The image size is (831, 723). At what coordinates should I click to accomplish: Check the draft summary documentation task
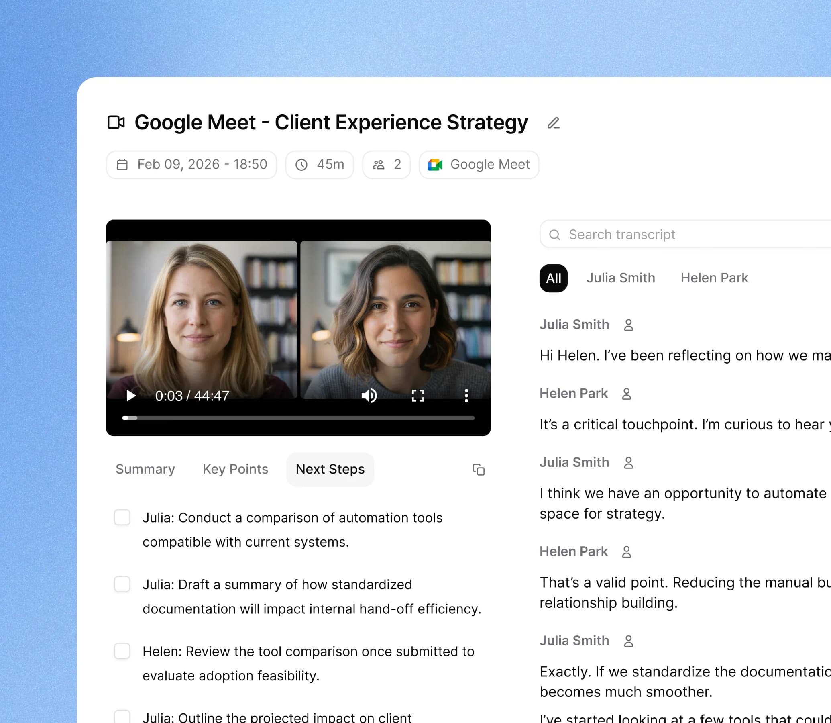(122, 584)
